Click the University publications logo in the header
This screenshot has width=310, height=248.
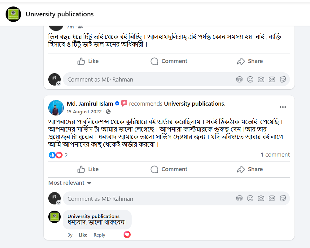coord(13,14)
